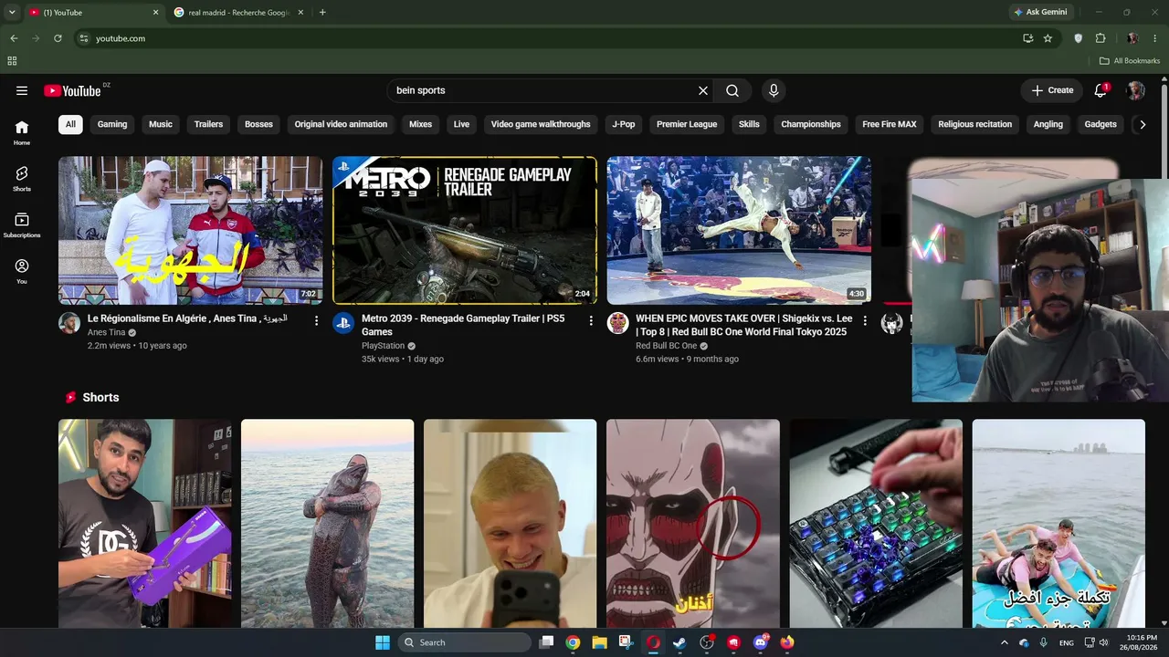Viewport: 1169px width, 657px height.
Task: Open the All Bookmarks folder
Action: coord(1130,61)
